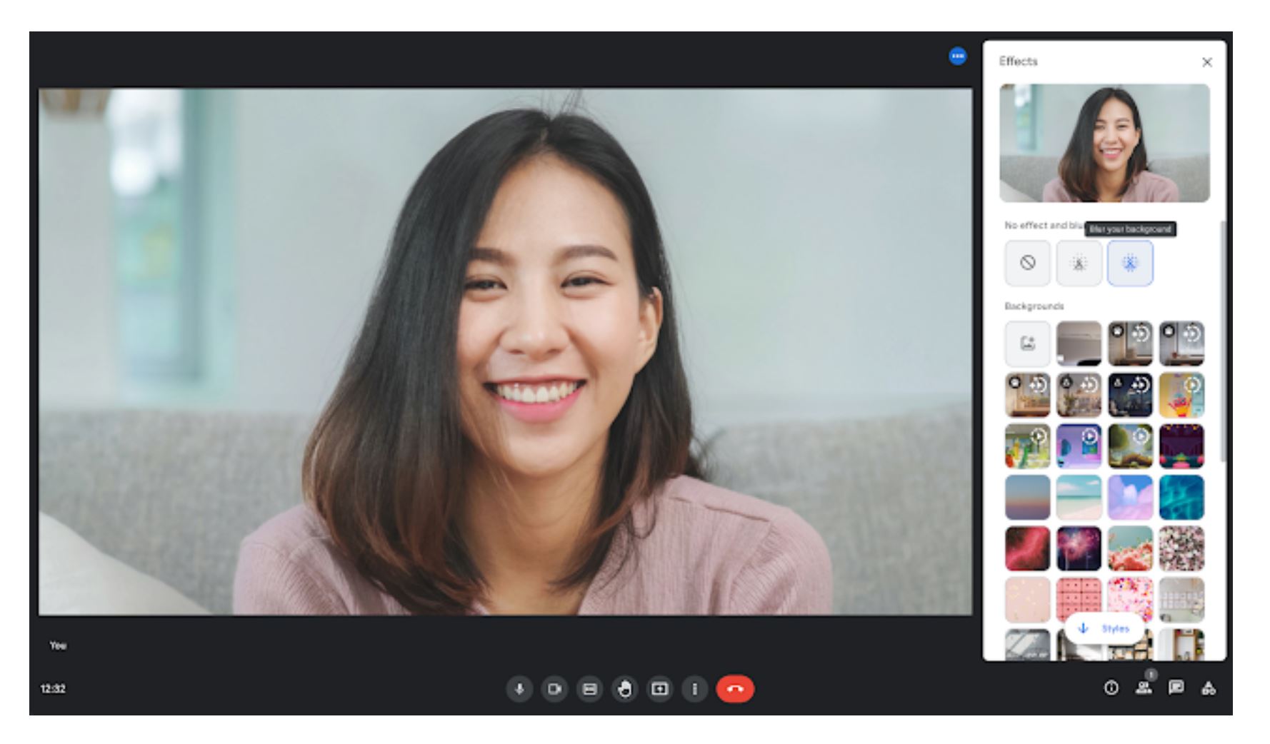
Task: End the call
Action: click(734, 688)
